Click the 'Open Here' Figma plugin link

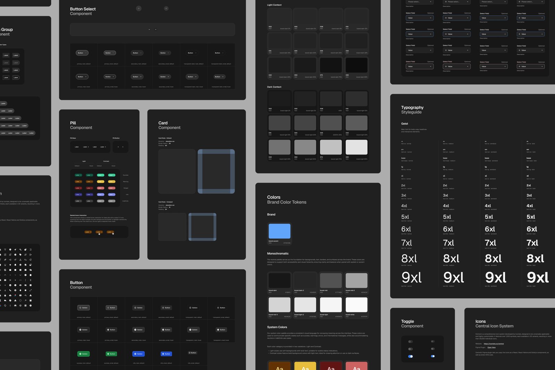point(492,347)
